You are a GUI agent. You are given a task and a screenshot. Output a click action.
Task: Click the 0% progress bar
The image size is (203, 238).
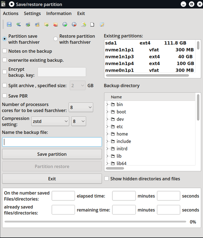coord(95,222)
